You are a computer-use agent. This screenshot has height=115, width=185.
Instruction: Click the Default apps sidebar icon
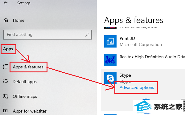pos(6,81)
